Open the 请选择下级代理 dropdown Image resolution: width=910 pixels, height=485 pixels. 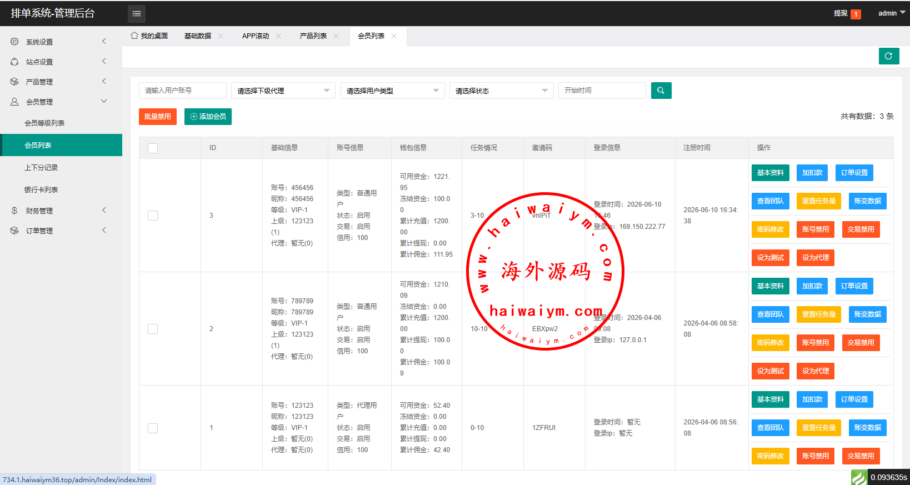pyautogui.click(x=283, y=91)
